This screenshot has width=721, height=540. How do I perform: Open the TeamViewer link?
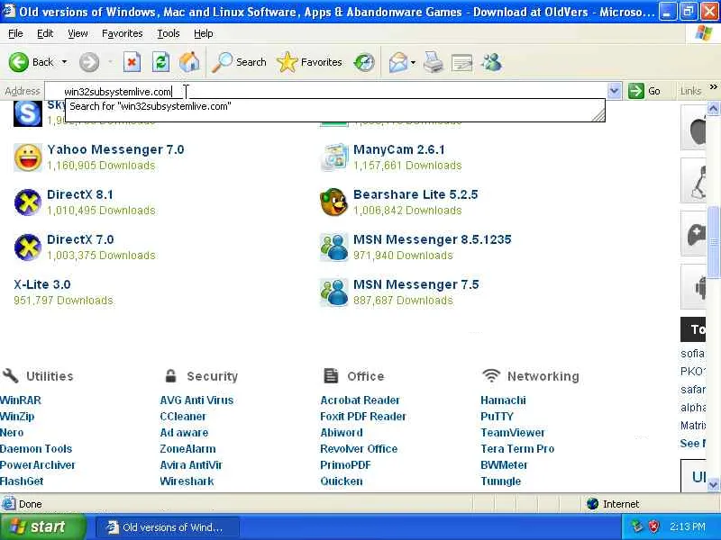pos(512,433)
